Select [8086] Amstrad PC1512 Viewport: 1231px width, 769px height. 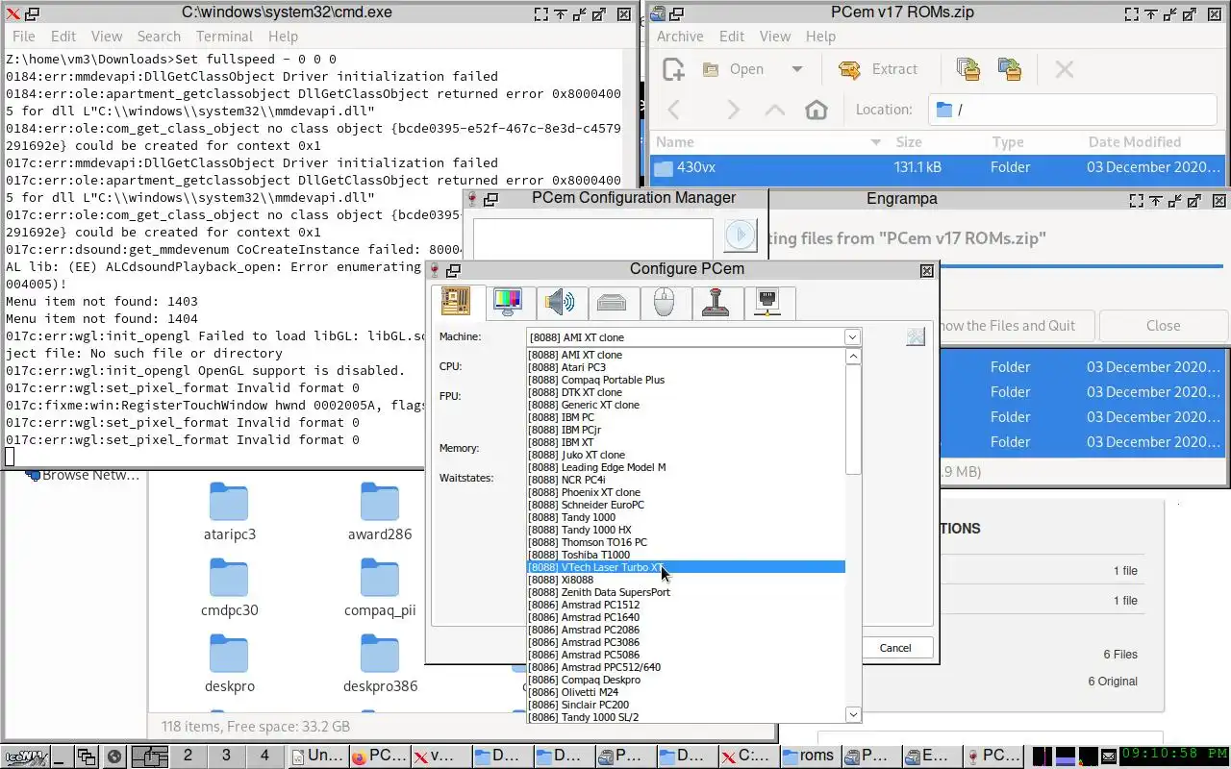(x=686, y=605)
